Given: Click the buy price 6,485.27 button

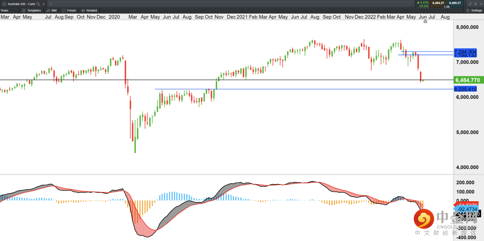Looking at the screenshot, I should pyautogui.click(x=455, y=3).
